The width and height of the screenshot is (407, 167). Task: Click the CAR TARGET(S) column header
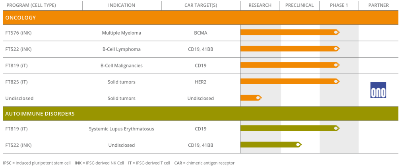coord(201,6)
